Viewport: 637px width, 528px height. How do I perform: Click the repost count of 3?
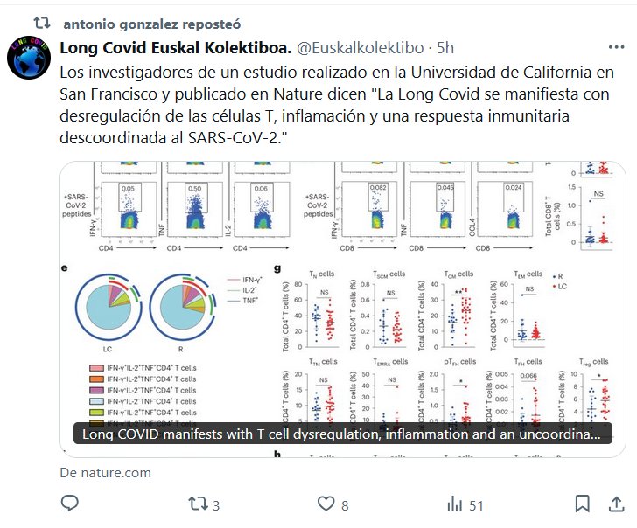(x=215, y=504)
